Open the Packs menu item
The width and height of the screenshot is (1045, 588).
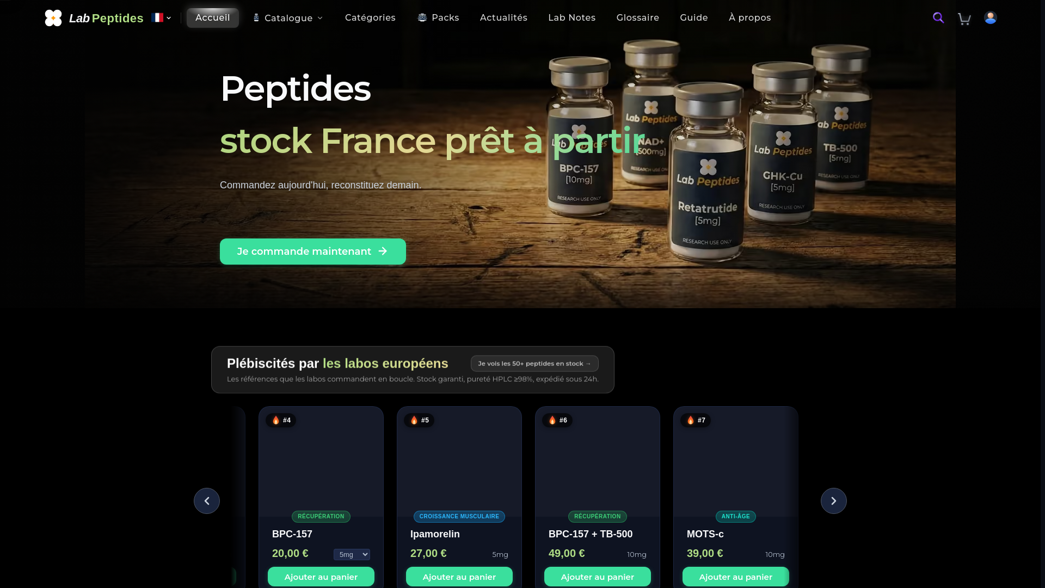[x=438, y=18]
